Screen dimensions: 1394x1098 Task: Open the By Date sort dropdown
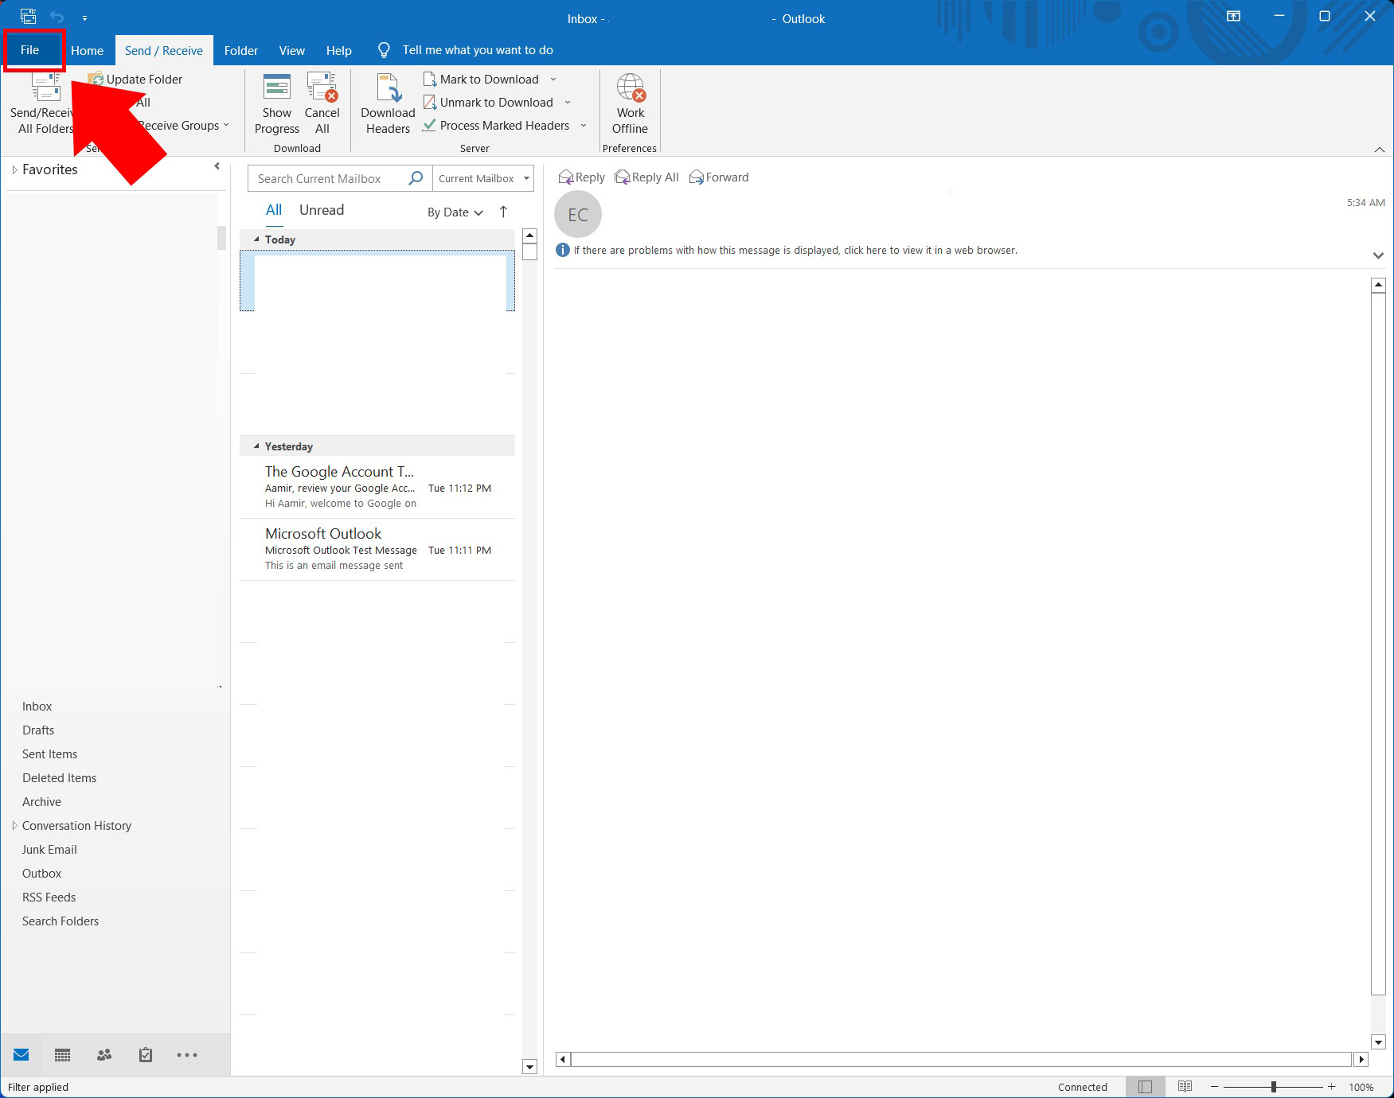455,212
